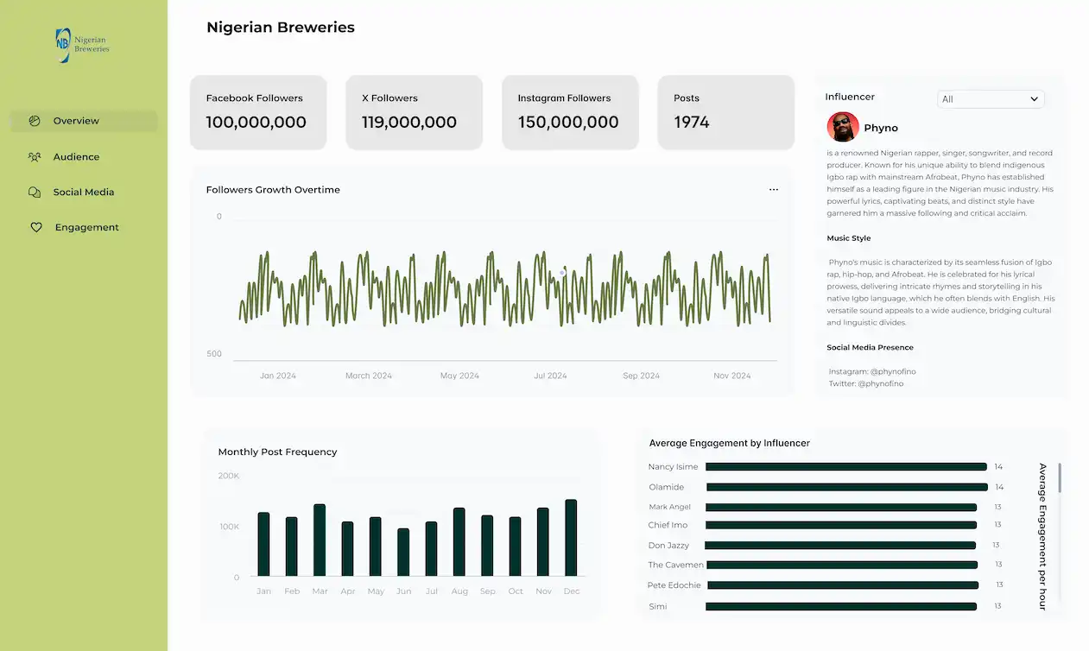Click the Don Jazzy engagement bar
Viewport: 1089px width, 651px height.
click(840, 546)
